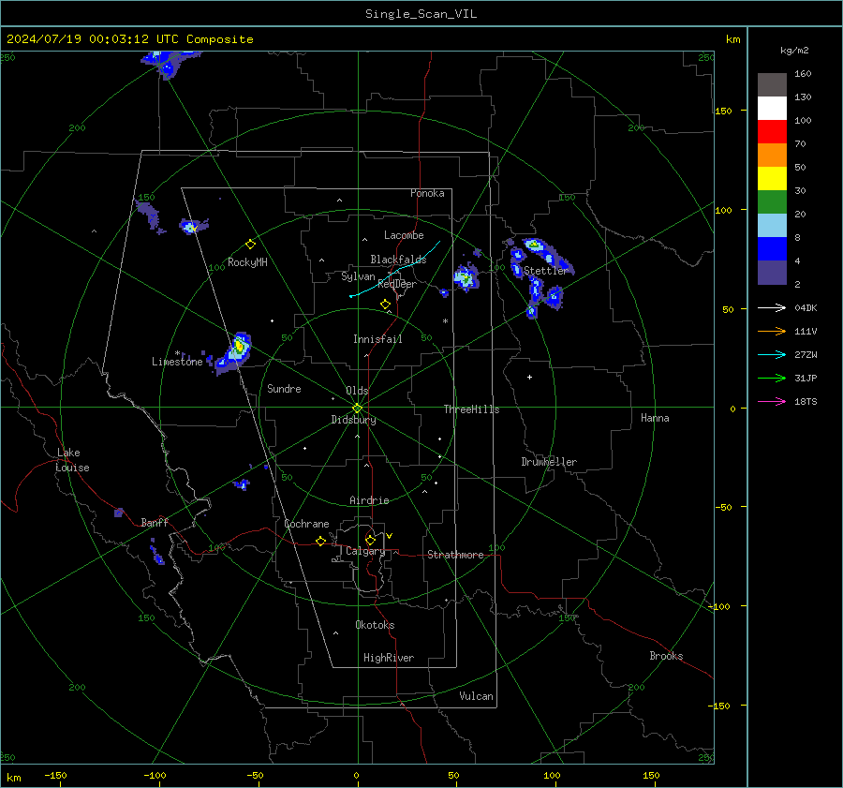Select the light blue 8-20 color swatch
Image resolution: width=843 pixels, height=788 pixels.
(x=772, y=226)
